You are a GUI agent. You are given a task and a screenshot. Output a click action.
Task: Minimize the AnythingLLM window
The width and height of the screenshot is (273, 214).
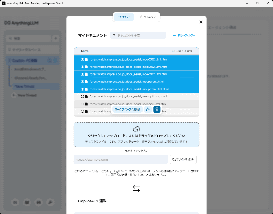point(247,3)
